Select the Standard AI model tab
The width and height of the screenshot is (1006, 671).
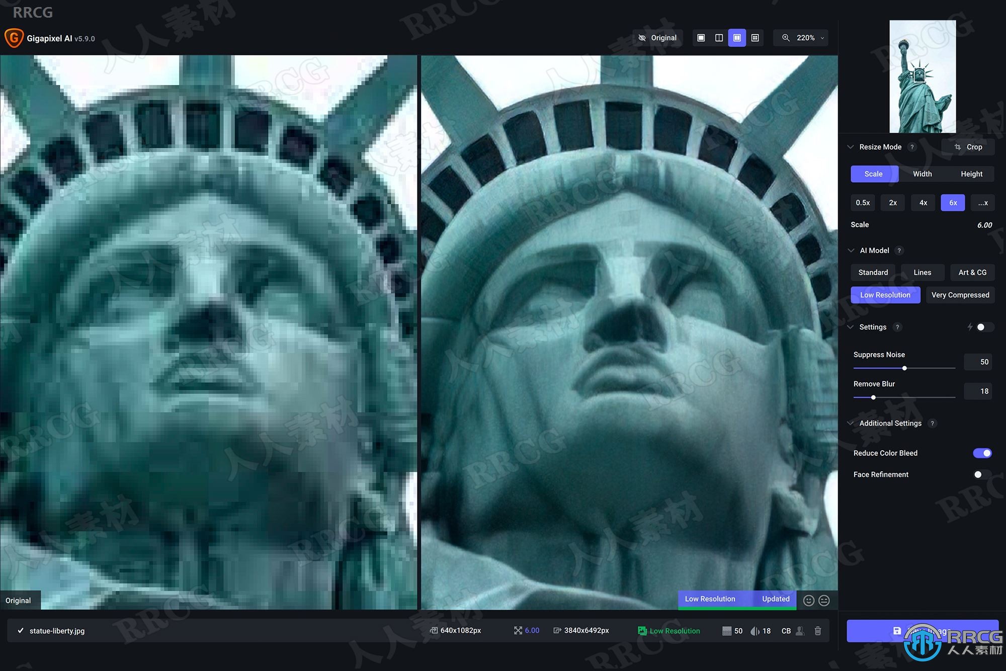(x=874, y=272)
